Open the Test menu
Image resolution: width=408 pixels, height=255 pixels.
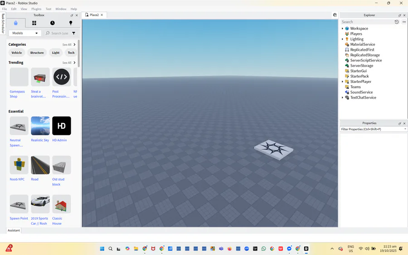coord(49,9)
